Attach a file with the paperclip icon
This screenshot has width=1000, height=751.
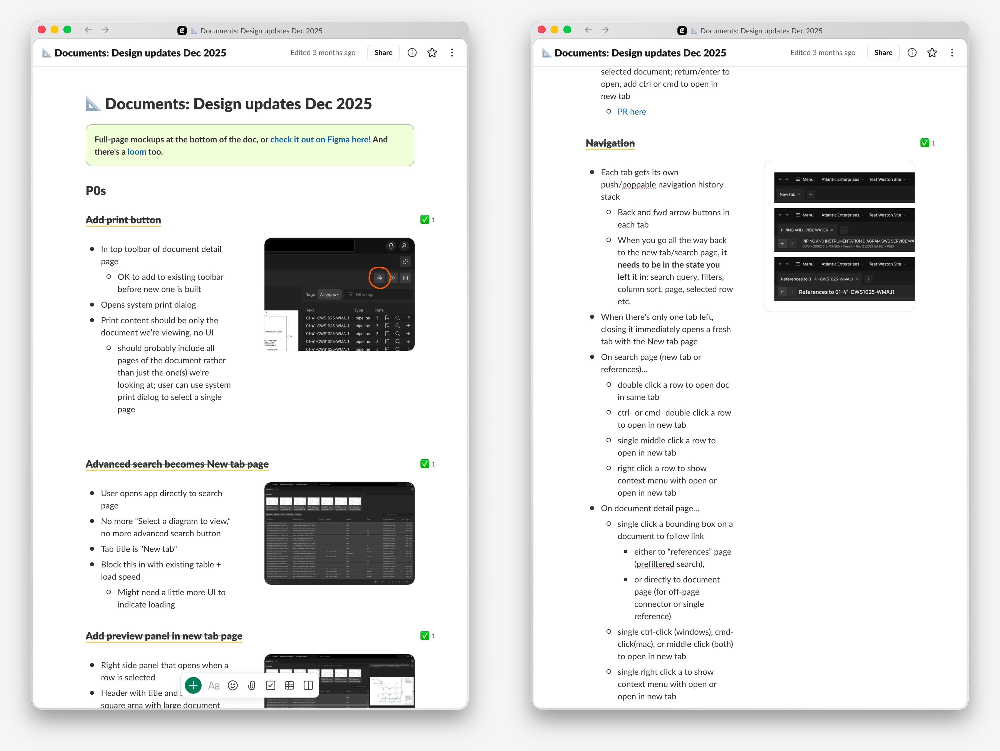coord(252,685)
